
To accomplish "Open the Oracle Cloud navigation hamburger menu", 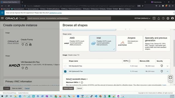I will [2, 18].
